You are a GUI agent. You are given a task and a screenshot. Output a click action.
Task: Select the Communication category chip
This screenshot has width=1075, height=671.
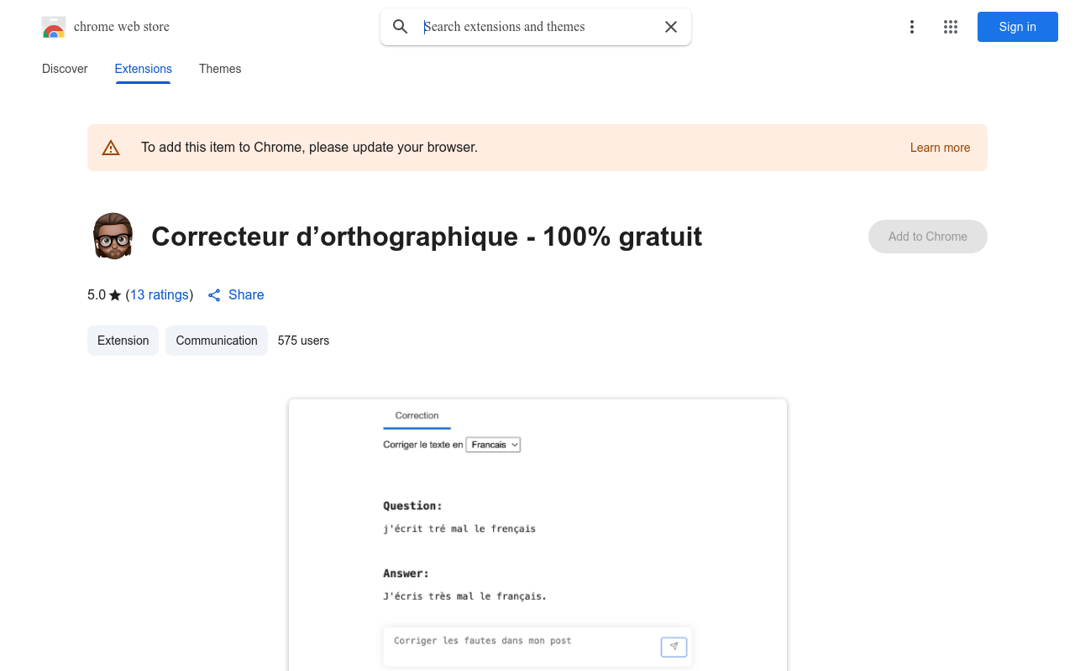click(216, 341)
